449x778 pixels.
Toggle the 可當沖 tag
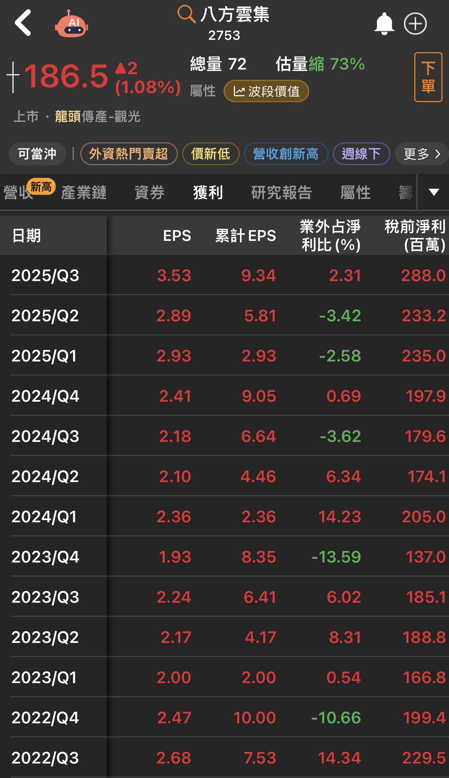[37, 154]
